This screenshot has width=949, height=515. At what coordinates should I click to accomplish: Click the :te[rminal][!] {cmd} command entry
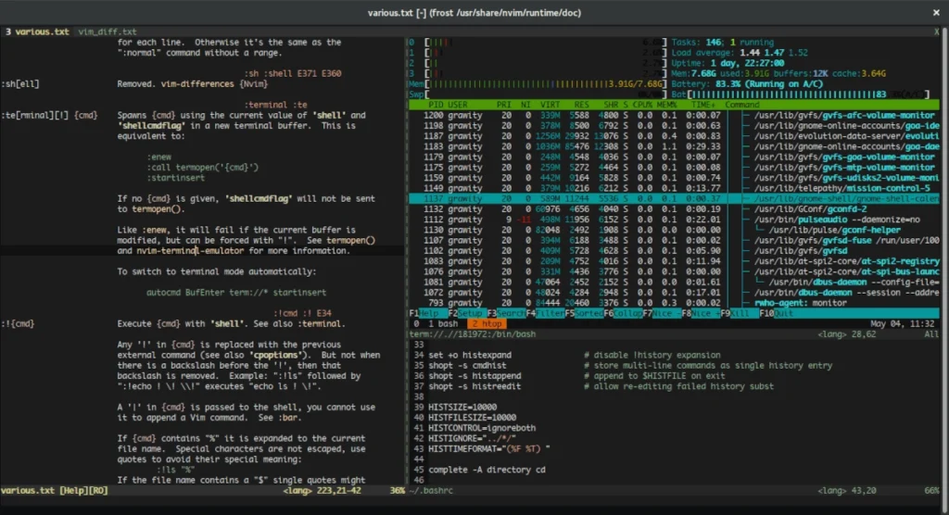(x=49, y=115)
